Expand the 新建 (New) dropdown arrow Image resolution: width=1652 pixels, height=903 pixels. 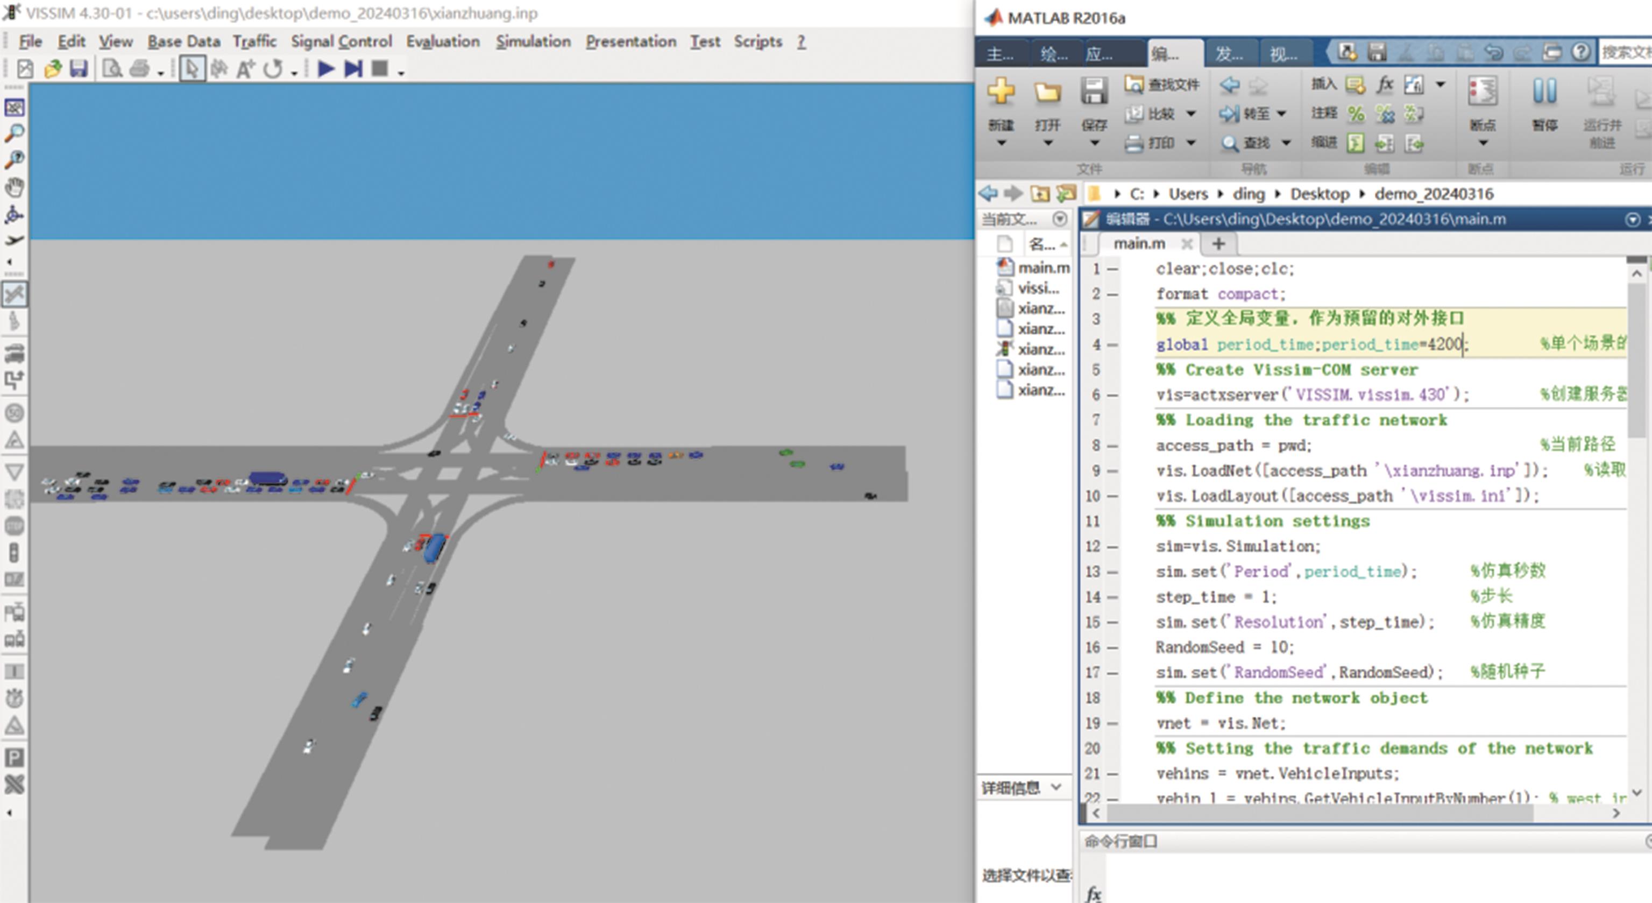pyautogui.click(x=1001, y=143)
